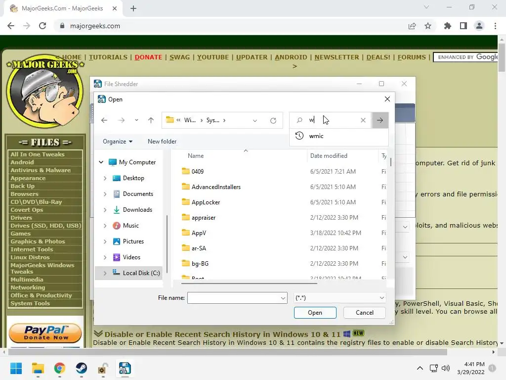Close the MajorGeeks.Com tab
The height and width of the screenshot is (380, 506).
[115, 8]
